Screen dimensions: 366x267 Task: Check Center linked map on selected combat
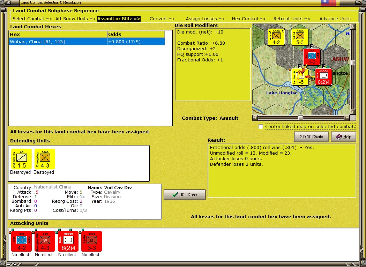[x=261, y=127]
